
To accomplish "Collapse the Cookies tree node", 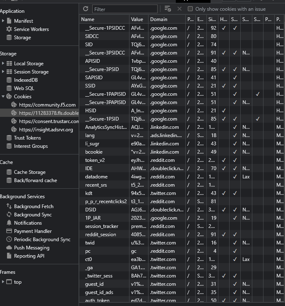I will tap(3, 97).
